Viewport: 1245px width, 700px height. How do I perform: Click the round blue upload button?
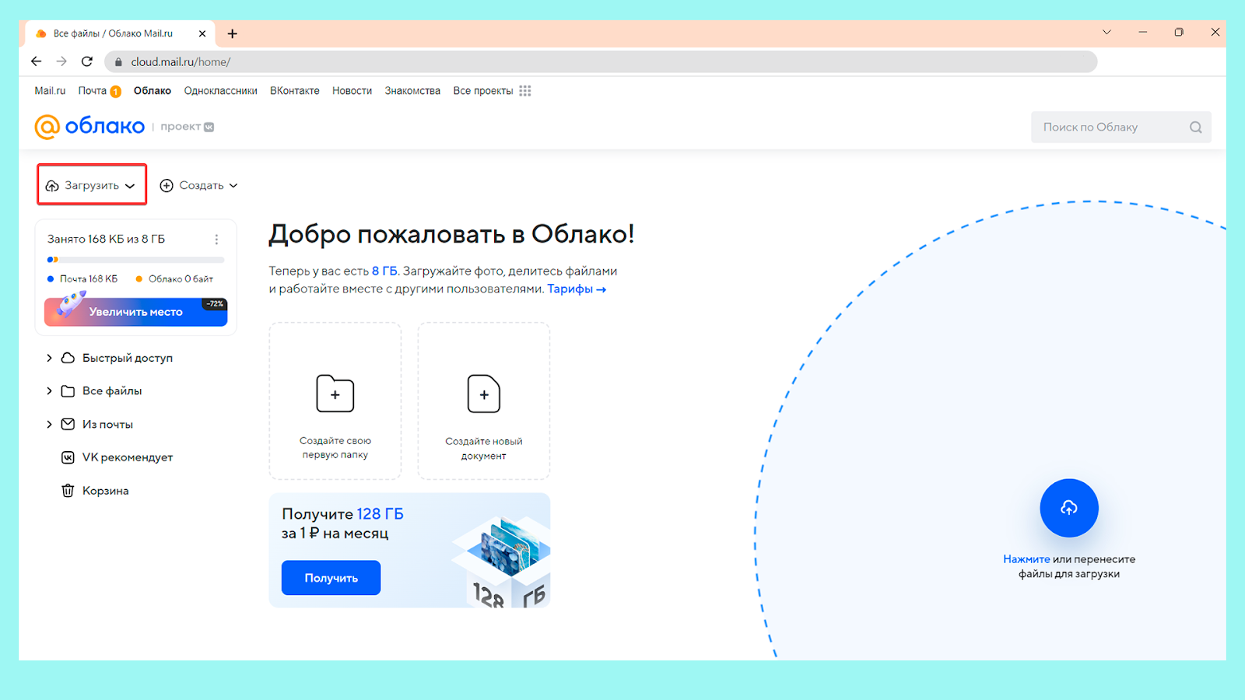(x=1069, y=508)
